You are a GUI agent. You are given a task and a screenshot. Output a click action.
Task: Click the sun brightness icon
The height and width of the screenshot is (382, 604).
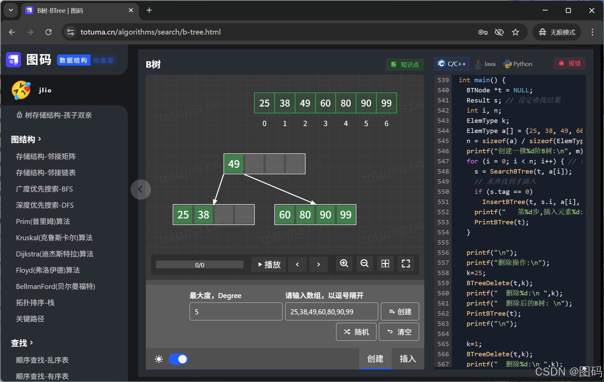click(159, 359)
